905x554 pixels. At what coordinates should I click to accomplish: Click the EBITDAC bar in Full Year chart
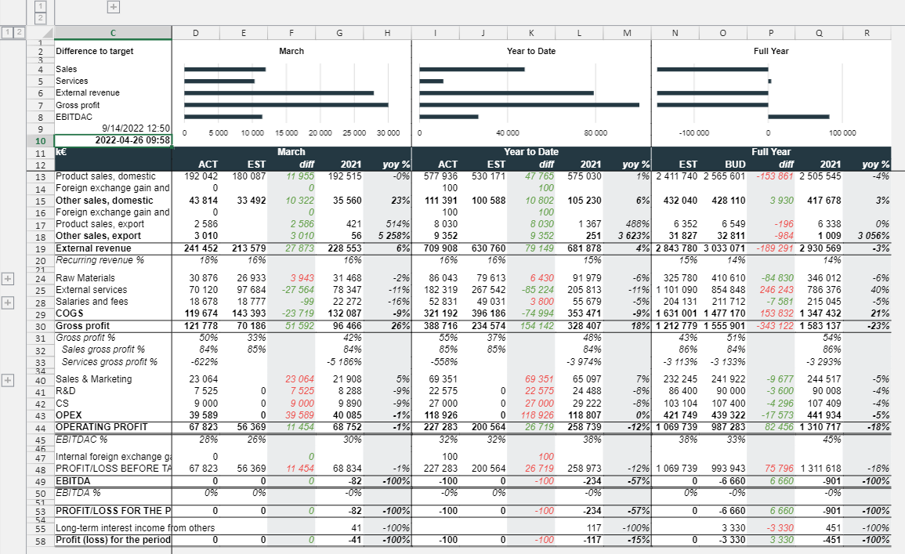798,117
